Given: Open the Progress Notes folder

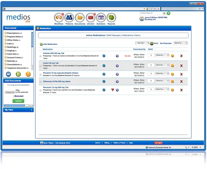Looking at the screenshot, I should click(14, 37).
